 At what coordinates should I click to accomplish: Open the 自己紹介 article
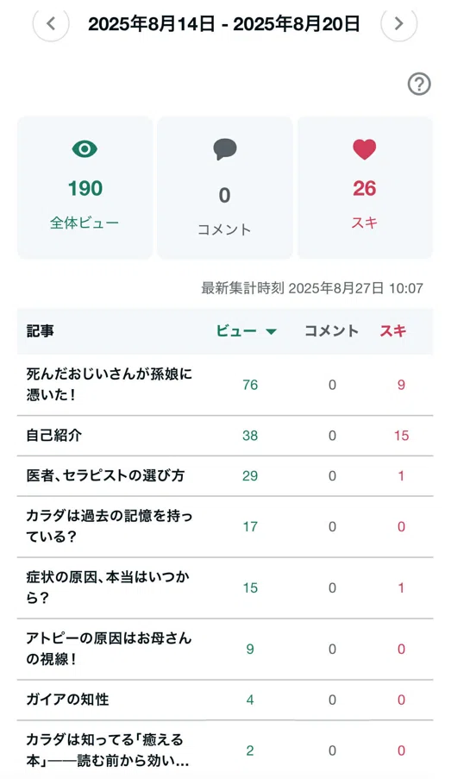[x=54, y=436]
